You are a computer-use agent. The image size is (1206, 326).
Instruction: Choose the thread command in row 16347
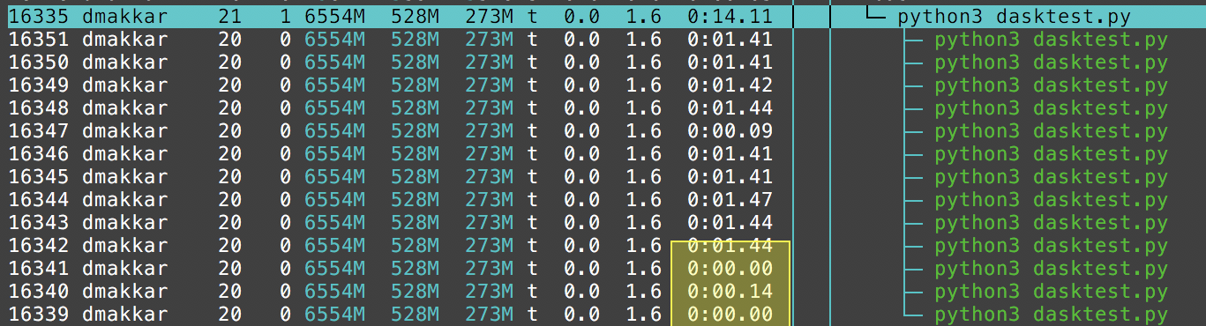click(1051, 131)
